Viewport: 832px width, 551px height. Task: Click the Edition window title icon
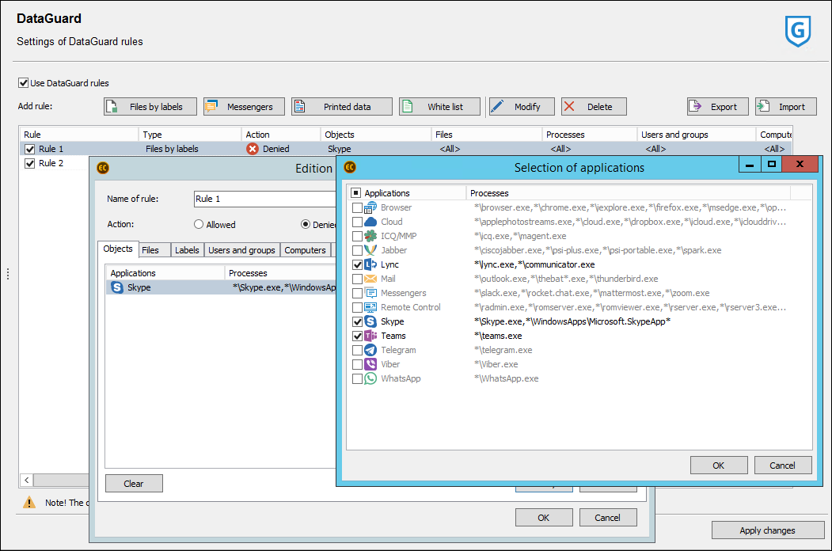tap(103, 169)
